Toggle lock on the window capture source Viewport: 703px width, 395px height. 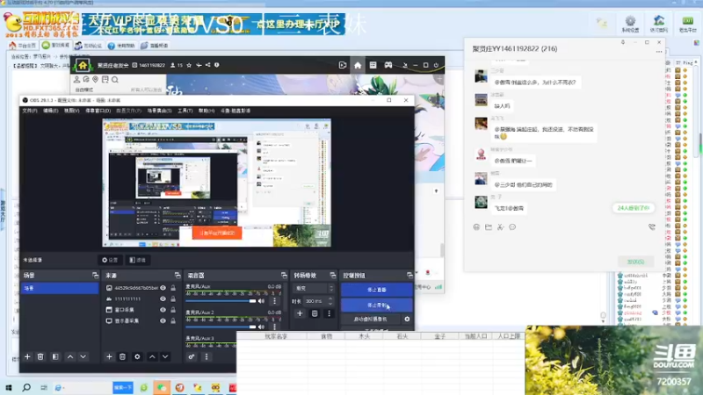click(173, 310)
